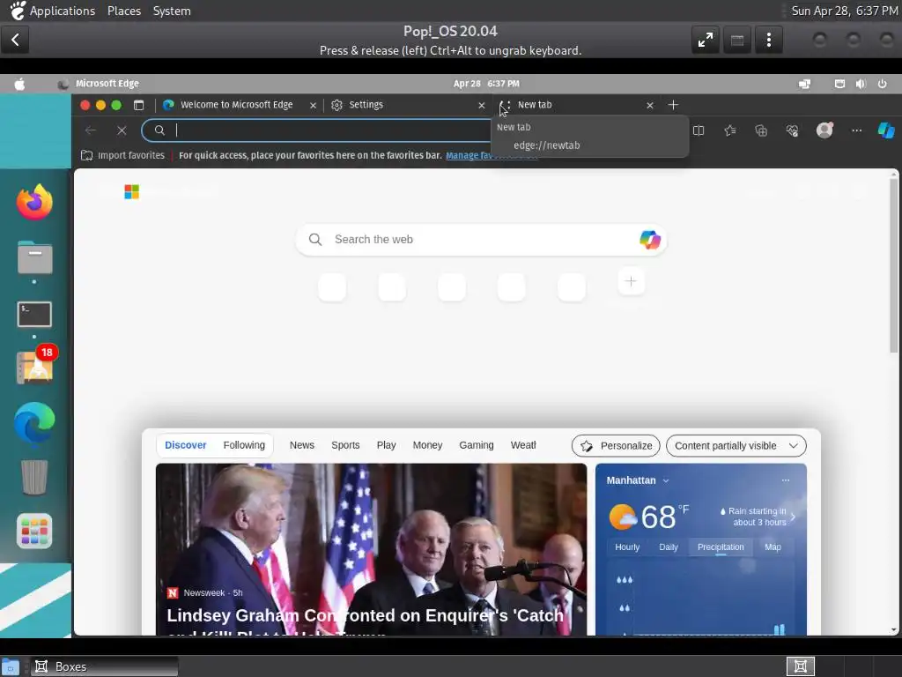This screenshot has width=902, height=677.
Task: Open a new tab with plus button
Action: click(x=673, y=105)
